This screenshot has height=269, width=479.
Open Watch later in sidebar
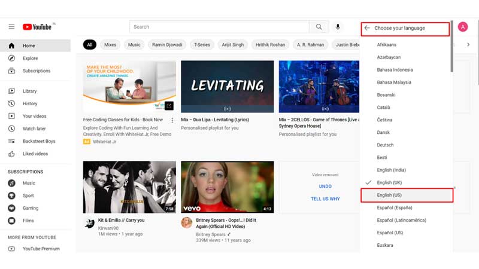(x=35, y=129)
